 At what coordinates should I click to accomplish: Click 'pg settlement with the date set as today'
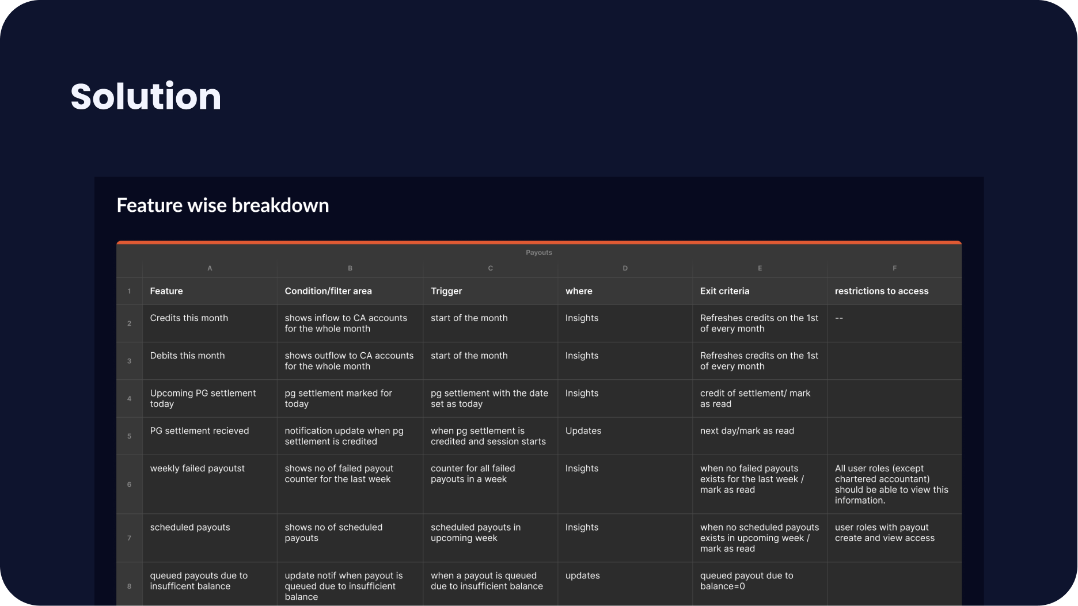tap(490, 398)
